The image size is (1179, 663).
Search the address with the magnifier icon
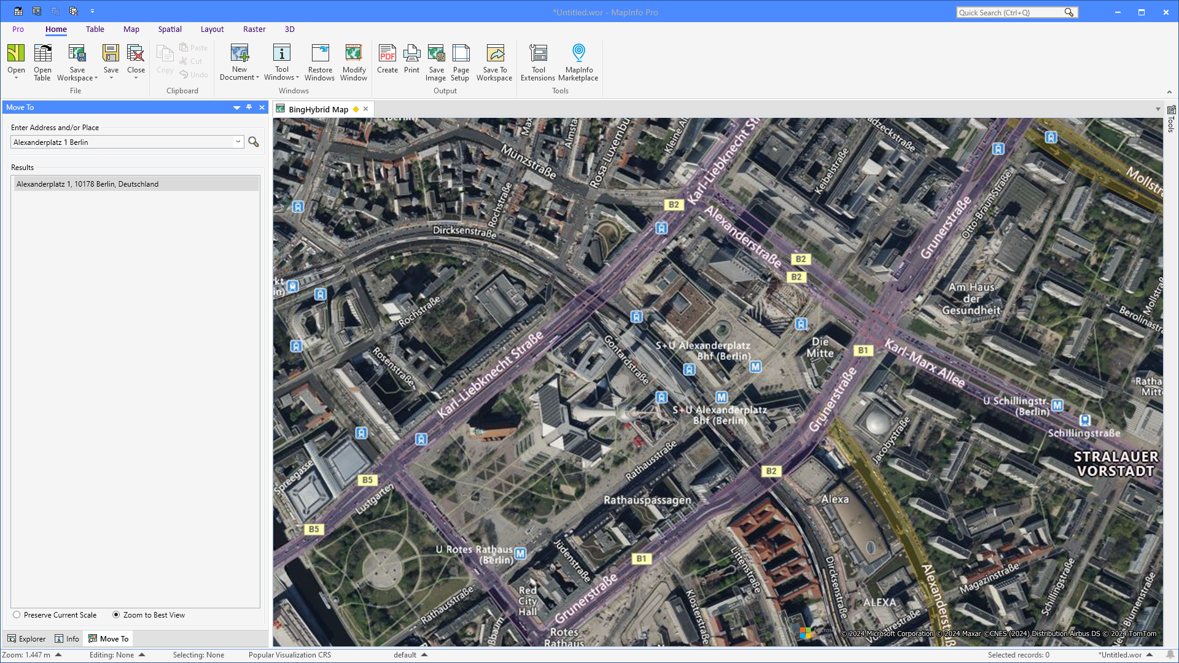point(254,142)
